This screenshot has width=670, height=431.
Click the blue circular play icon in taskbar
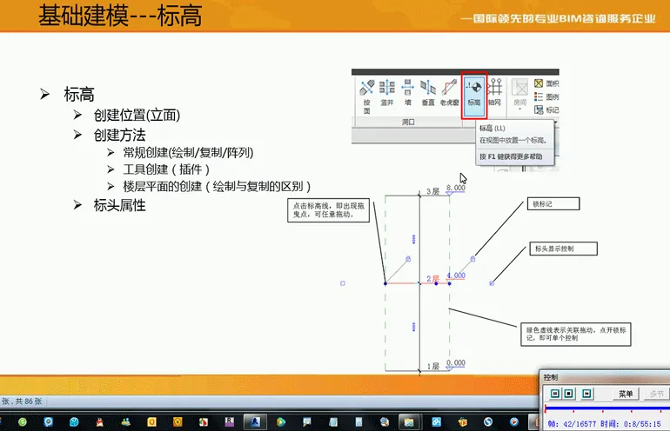coord(513,422)
